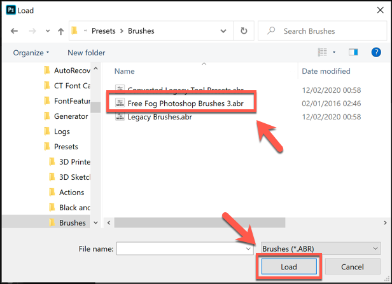Select the Actions folder in tree
This screenshot has width=392, height=284.
pyautogui.click(x=66, y=193)
